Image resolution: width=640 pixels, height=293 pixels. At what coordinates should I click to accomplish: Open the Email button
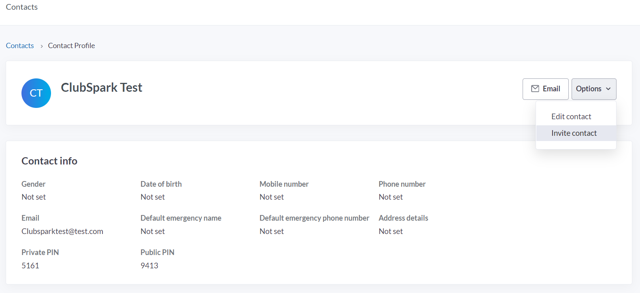click(545, 89)
